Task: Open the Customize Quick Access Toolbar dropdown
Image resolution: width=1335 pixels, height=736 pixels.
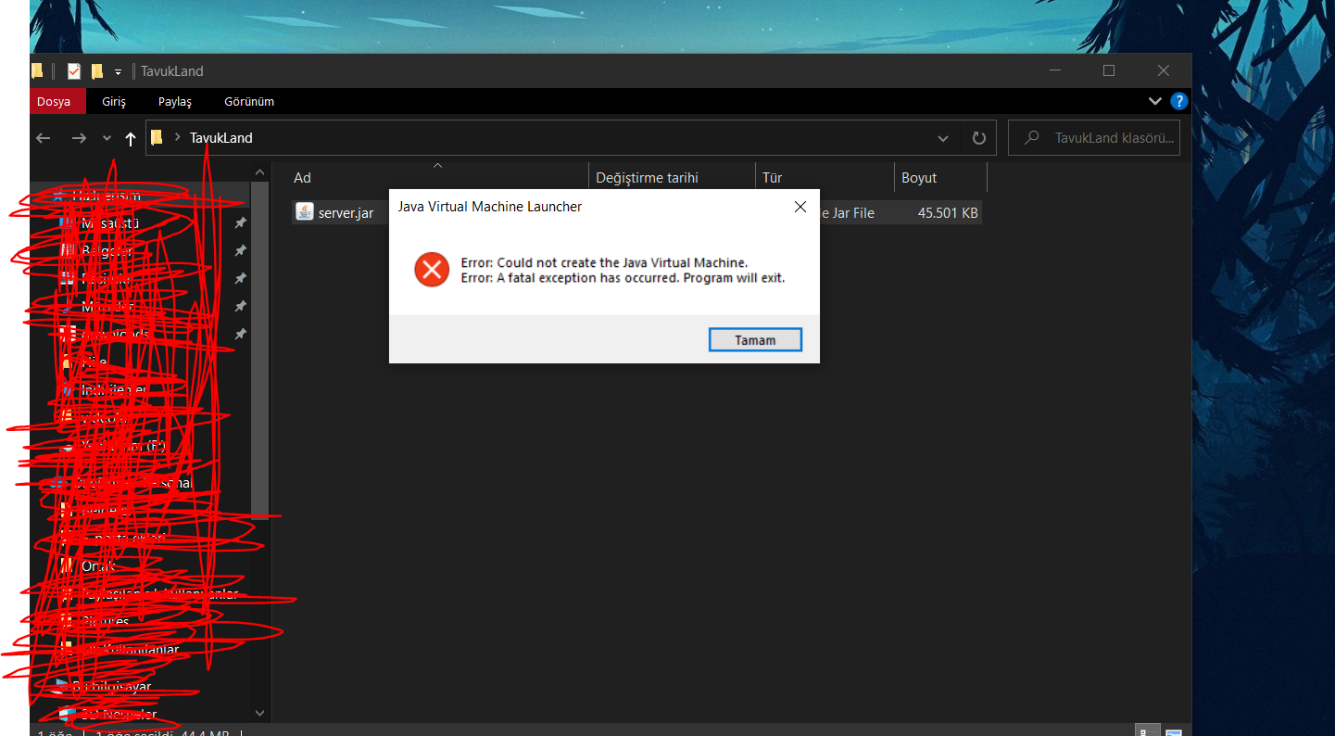Action: click(x=118, y=71)
